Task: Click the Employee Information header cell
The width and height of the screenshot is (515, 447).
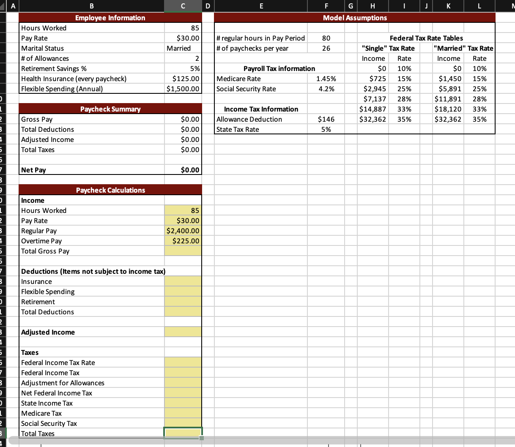Action: point(110,18)
